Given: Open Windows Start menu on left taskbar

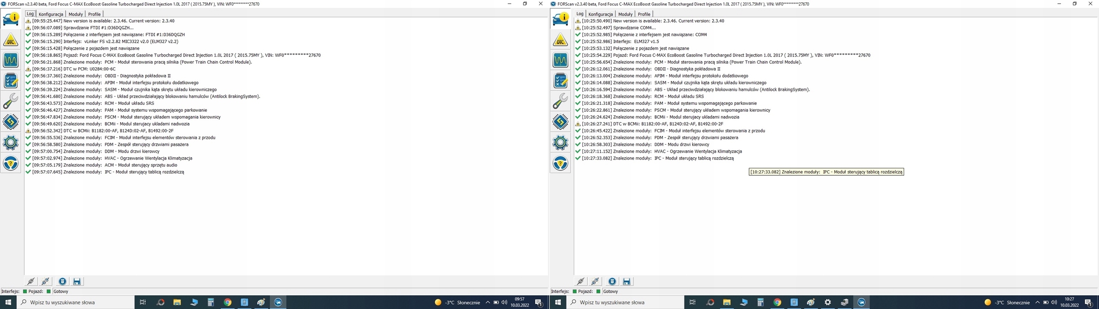Looking at the screenshot, I should click(x=8, y=302).
